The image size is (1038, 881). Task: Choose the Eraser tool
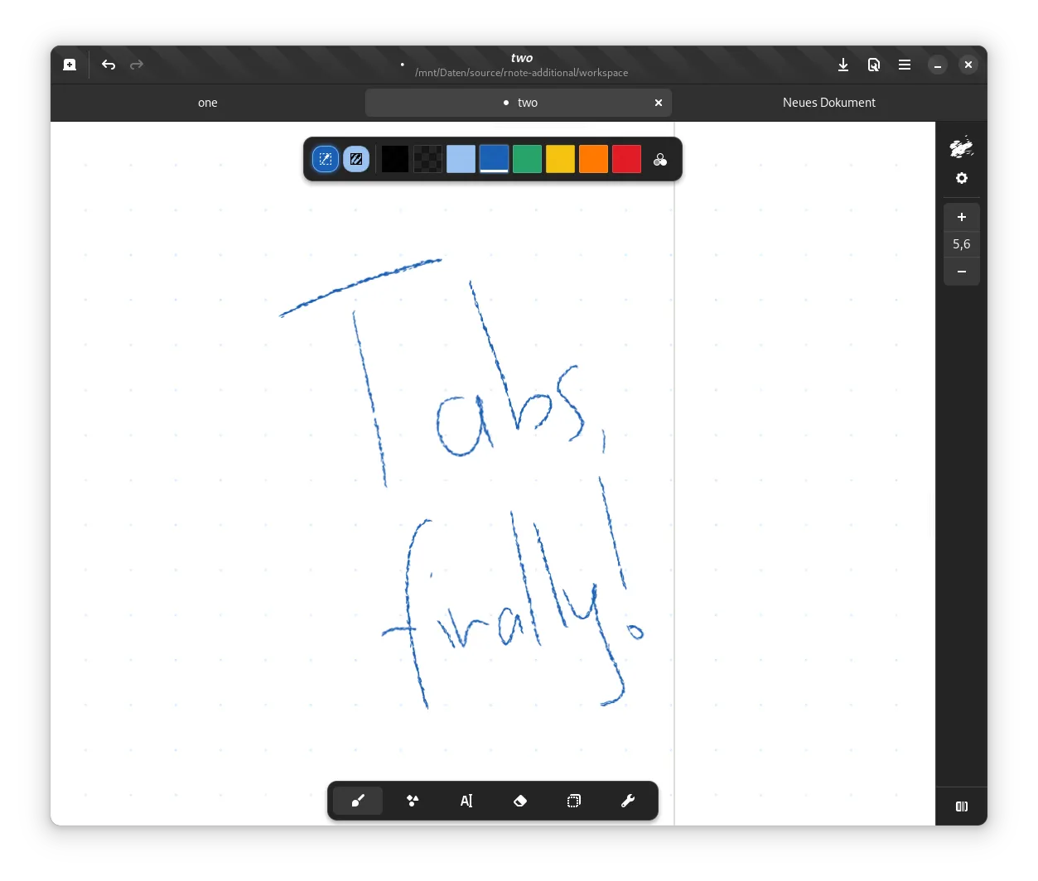(520, 801)
